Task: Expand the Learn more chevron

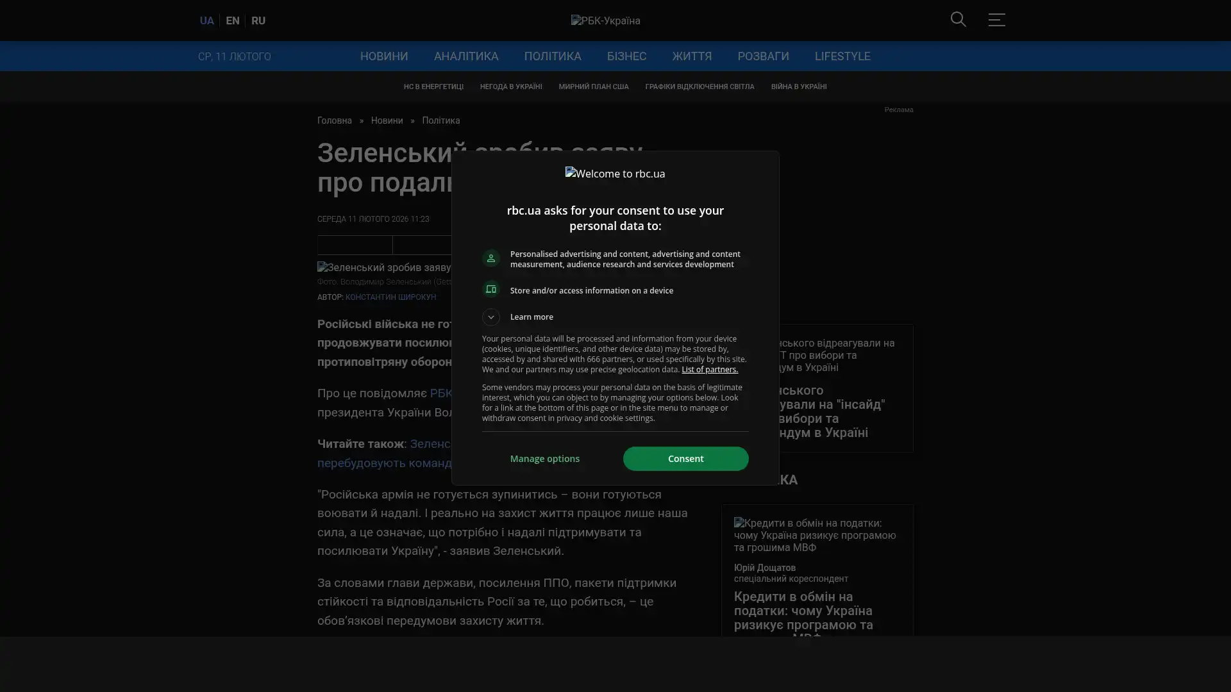Action: point(490,317)
